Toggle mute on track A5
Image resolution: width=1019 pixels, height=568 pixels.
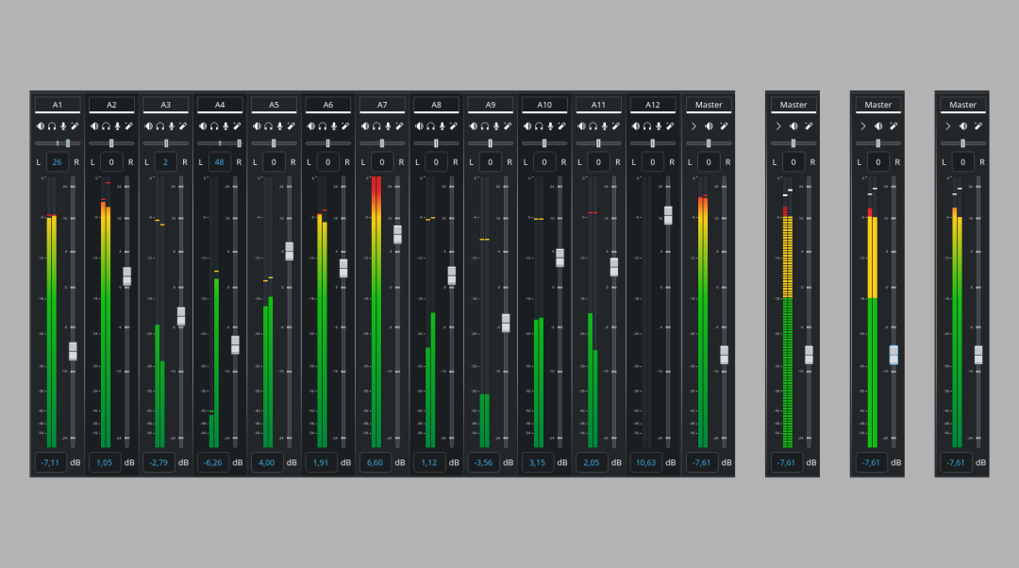257,125
